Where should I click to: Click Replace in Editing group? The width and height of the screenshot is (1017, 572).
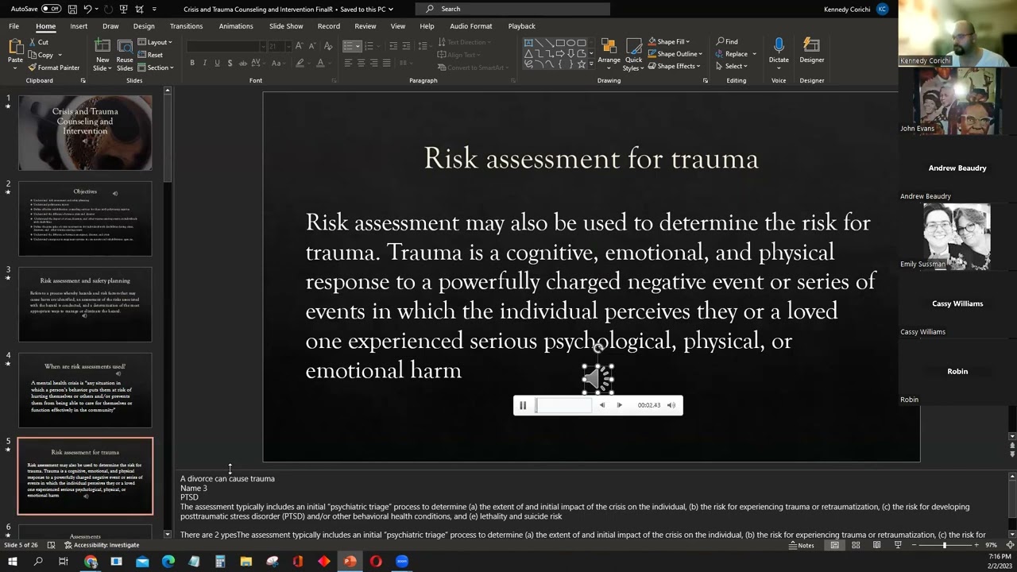pyautogui.click(x=732, y=54)
